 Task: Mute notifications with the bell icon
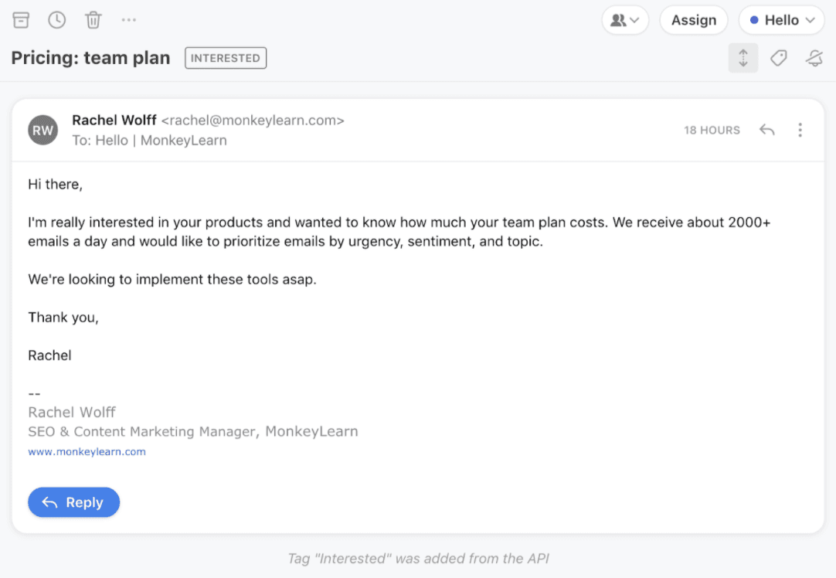[x=814, y=58]
